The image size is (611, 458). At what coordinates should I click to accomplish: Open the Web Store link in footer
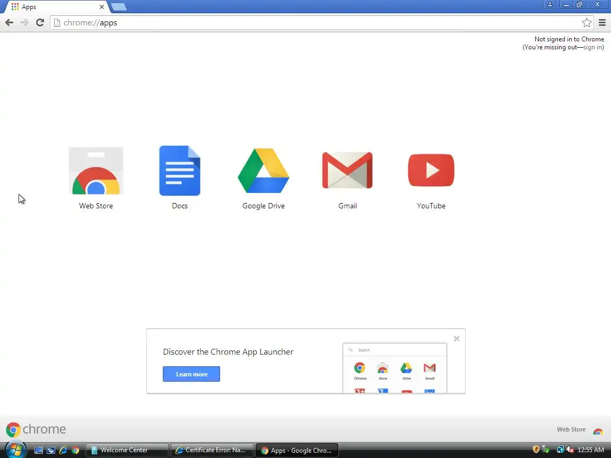571,429
